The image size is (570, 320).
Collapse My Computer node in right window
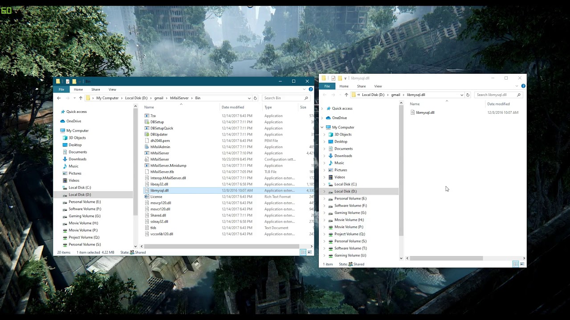[x=322, y=128]
